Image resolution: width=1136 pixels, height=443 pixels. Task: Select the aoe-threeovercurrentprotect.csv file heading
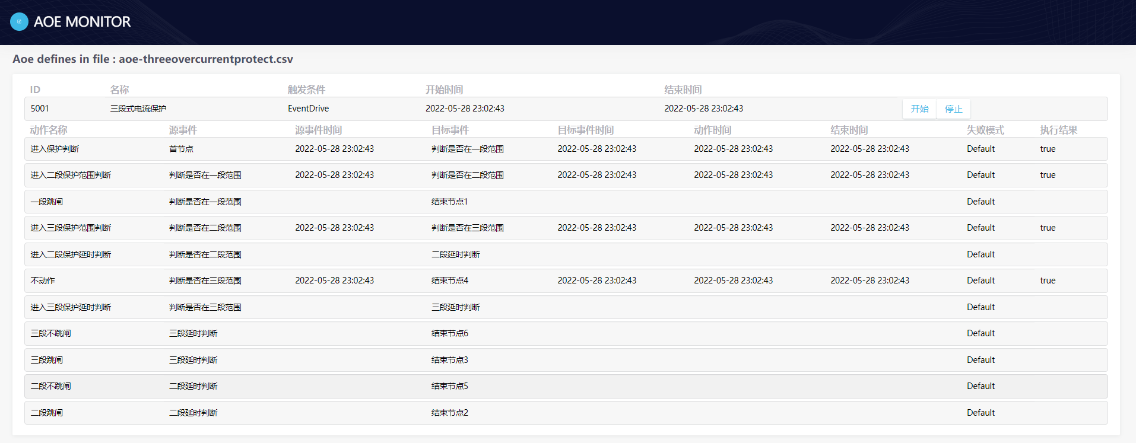pos(153,59)
